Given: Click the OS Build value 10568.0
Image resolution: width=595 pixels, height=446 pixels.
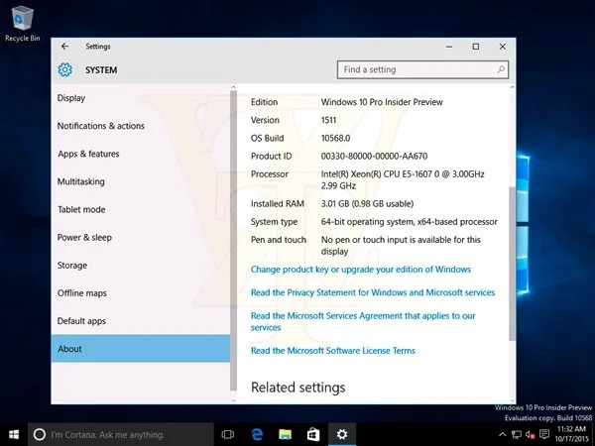Looking at the screenshot, I should (x=335, y=138).
